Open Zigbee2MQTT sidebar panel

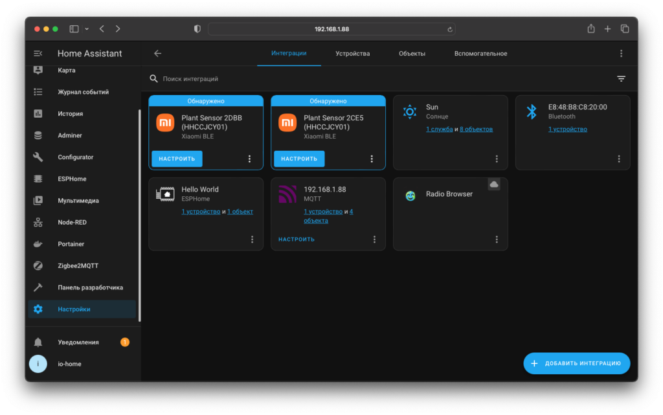(x=82, y=265)
